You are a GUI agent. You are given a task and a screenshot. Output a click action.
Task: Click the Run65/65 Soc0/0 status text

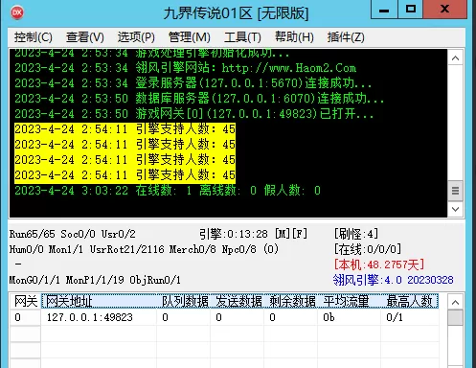pos(73,234)
